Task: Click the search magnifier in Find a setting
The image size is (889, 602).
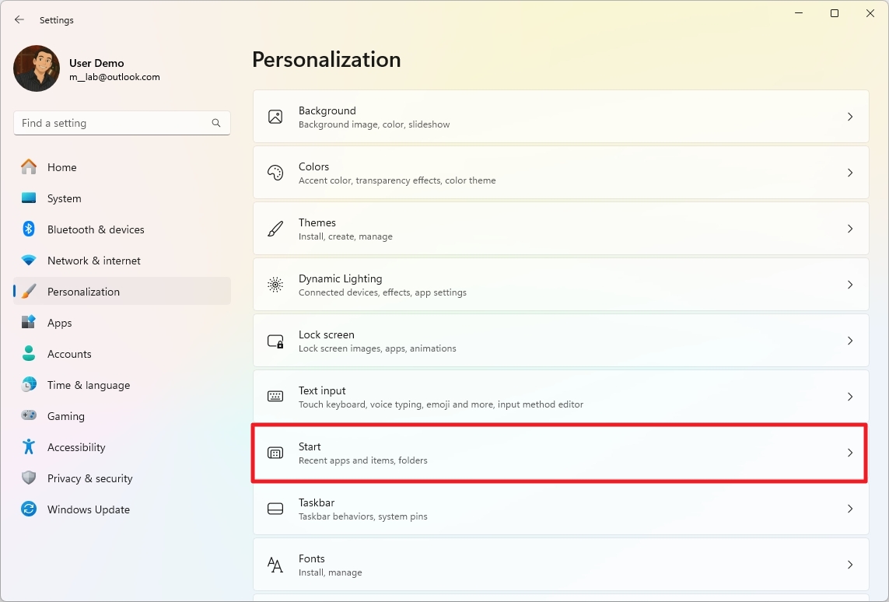Action: (x=215, y=123)
